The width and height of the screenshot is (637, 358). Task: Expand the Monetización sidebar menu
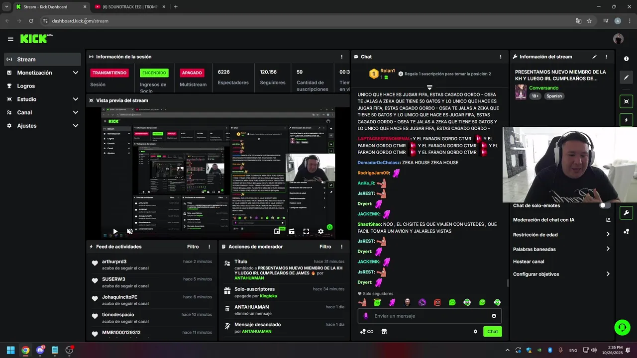click(x=42, y=73)
